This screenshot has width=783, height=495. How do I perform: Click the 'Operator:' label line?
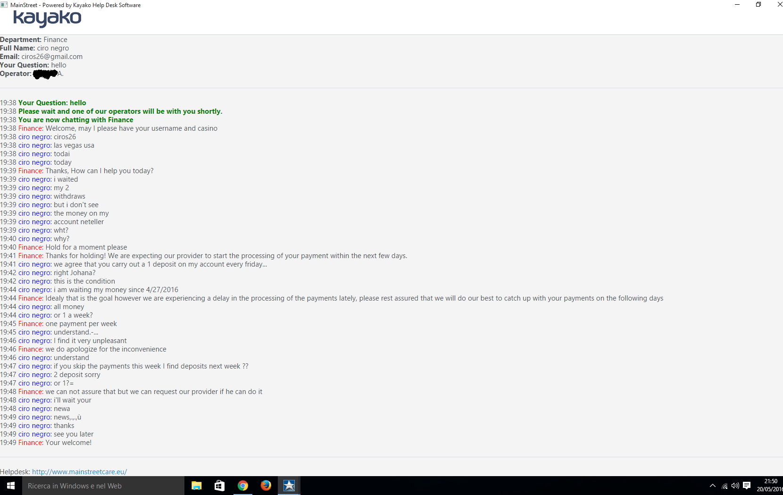[32, 74]
